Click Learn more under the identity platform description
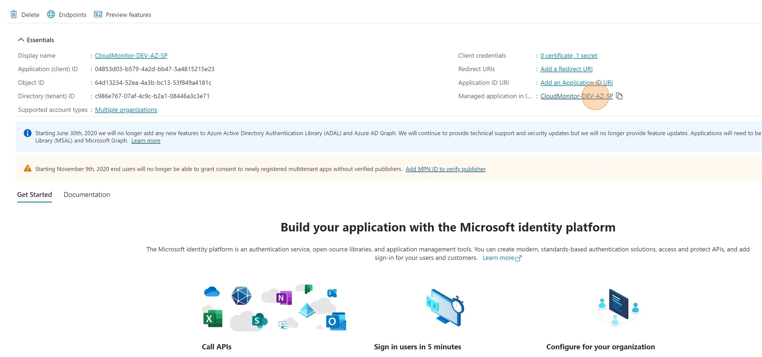Screen dimensions: 762x357 click(x=498, y=258)
